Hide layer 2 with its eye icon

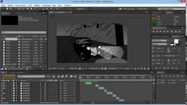(x=2, y=86)
